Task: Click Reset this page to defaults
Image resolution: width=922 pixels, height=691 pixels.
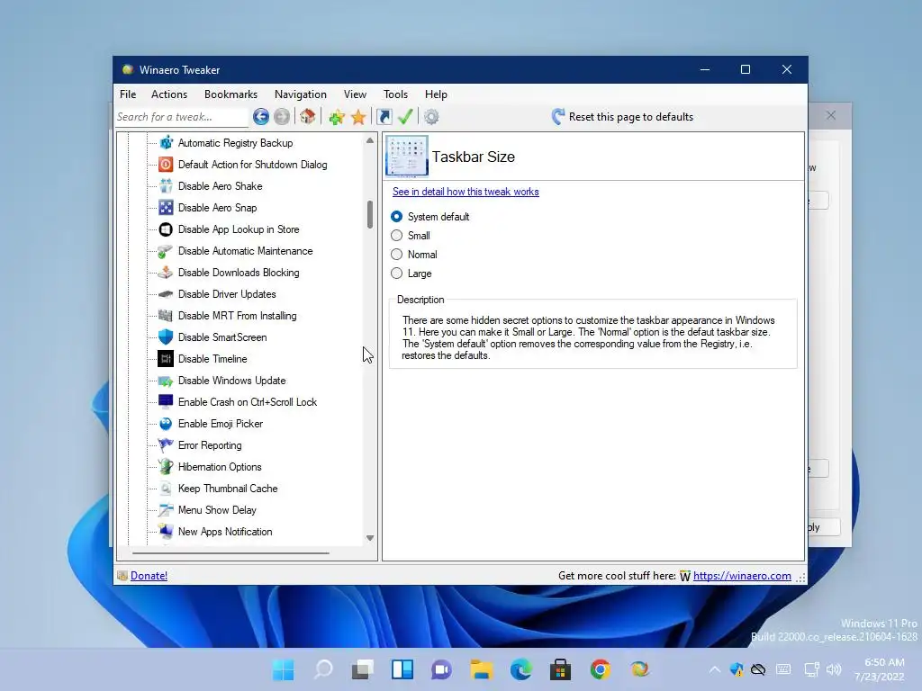Action: pyautogui.click(x=623, y=116)
